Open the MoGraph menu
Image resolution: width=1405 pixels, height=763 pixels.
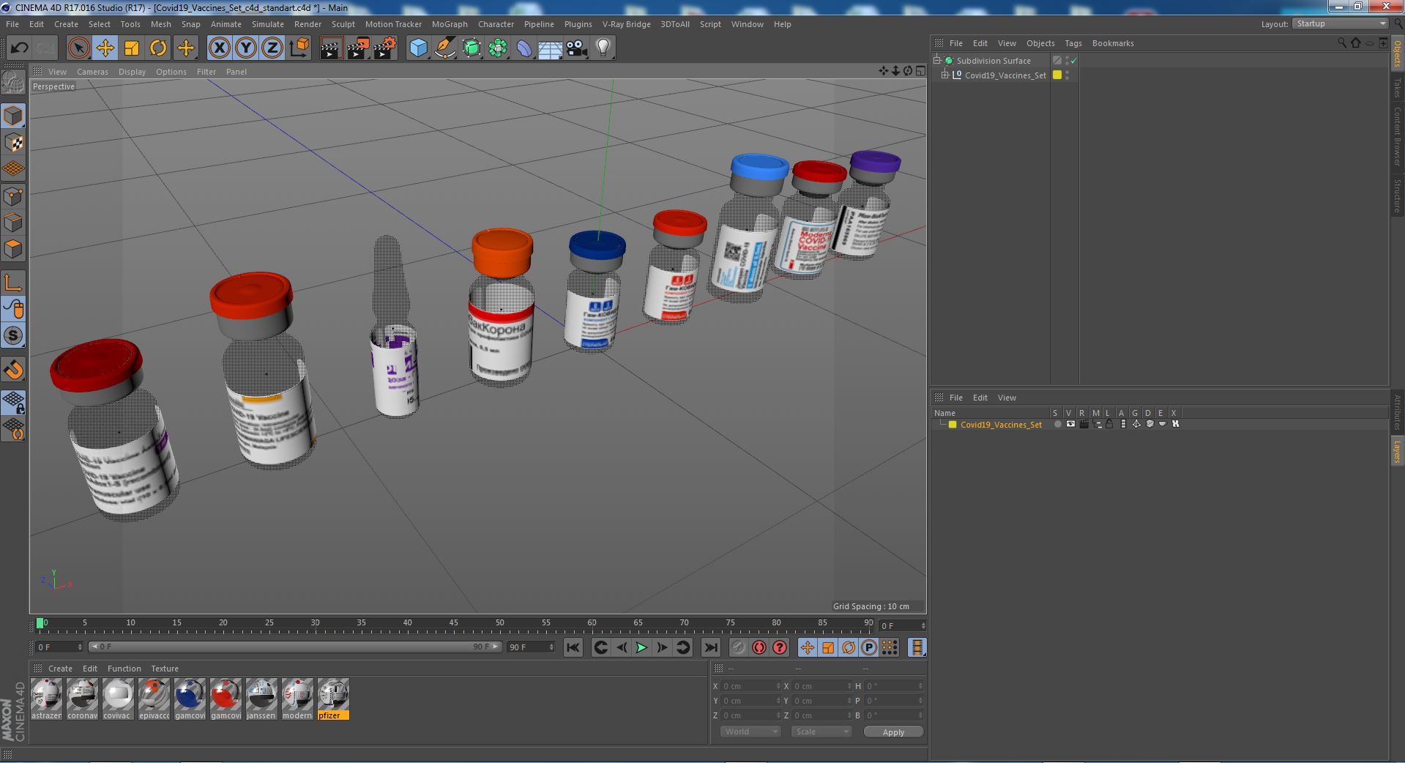pos(450,24)
